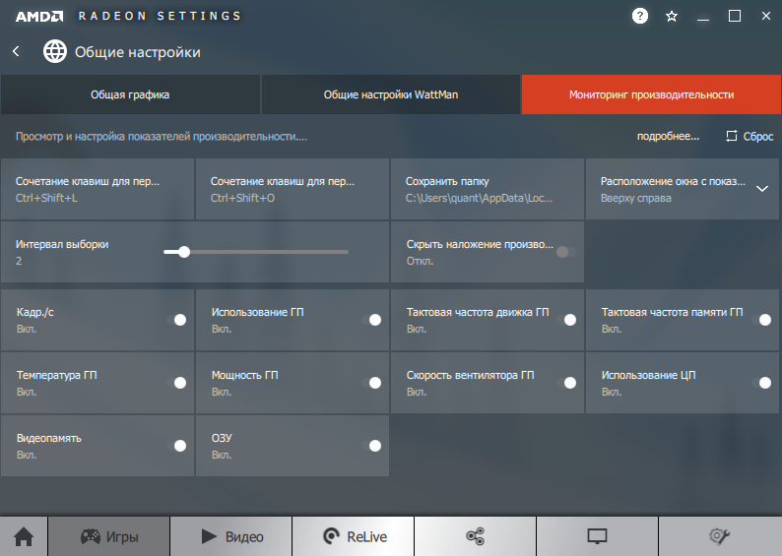The image size is (782, 556).
Task: Click the Интервал выборки slider handle
Action: (x=183, y=252)
